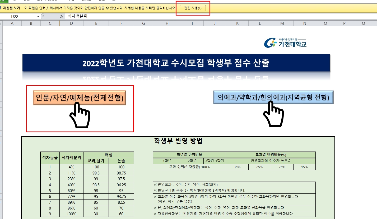The image size is (377, 219).
Task: Click the Name Box showing D22
Action: 18,16
